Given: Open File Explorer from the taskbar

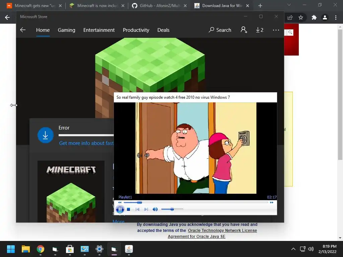Looking at the screenshot, I should pos(25,249).
